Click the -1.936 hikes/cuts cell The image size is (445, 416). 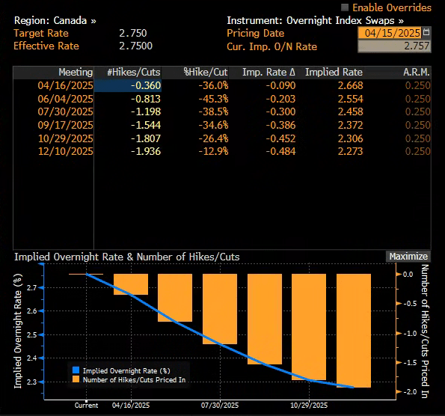pos(146,151)
